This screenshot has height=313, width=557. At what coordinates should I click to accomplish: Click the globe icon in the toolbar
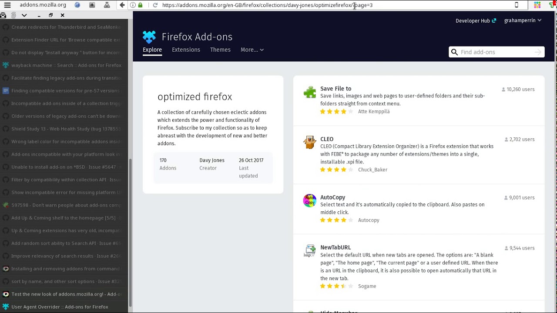coord(77,5)
